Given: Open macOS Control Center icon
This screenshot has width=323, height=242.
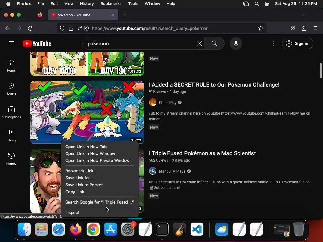Looking at the screenshot, I should coord(267,4).
